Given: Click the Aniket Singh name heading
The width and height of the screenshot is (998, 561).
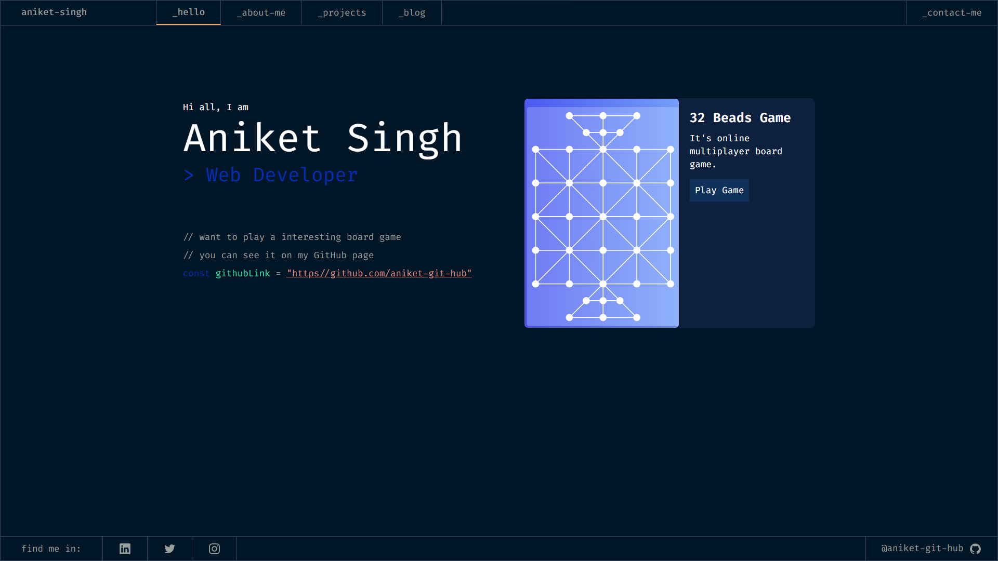Looking at the screenshot, I should coord(322,139).
